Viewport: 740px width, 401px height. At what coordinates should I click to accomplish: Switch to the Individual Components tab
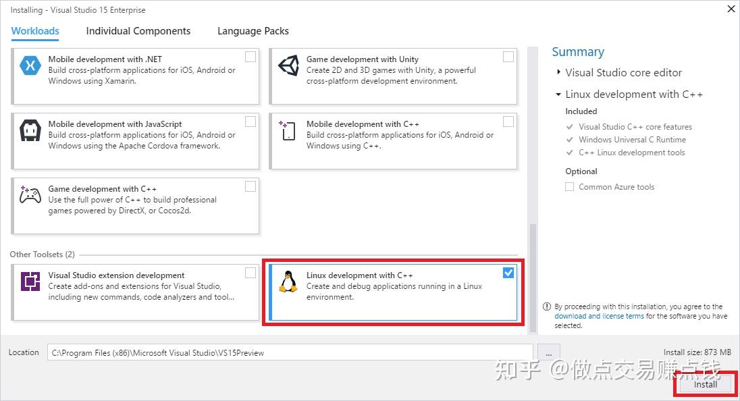click(x=138, y=31)
